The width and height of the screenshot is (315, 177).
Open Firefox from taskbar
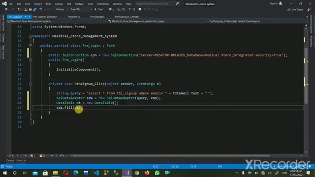tap(147, 173)
